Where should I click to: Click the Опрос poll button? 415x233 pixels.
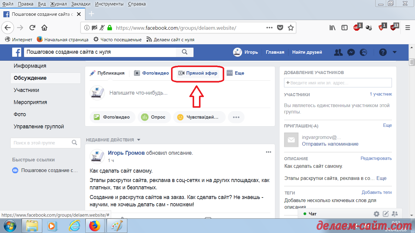click(x=154, y=117)
